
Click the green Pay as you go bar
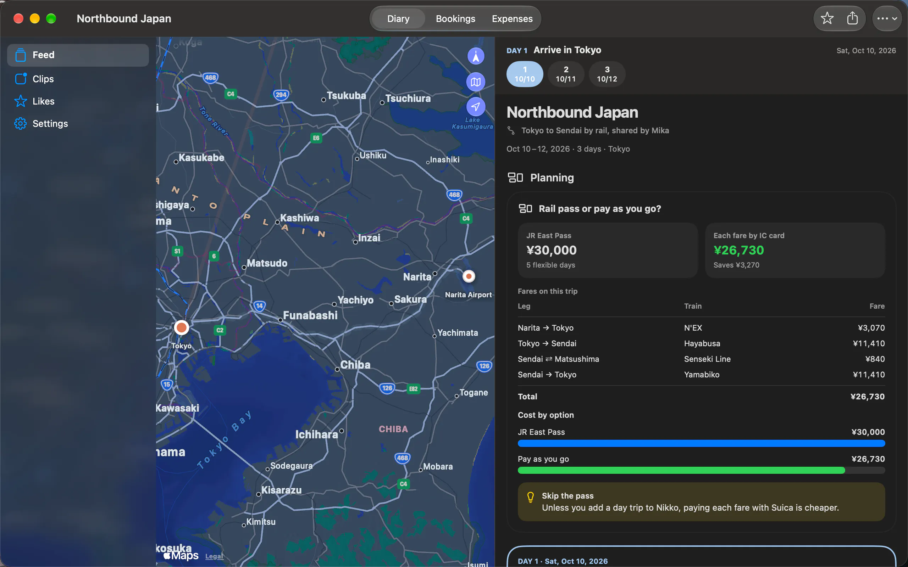(x=681, y=470)
